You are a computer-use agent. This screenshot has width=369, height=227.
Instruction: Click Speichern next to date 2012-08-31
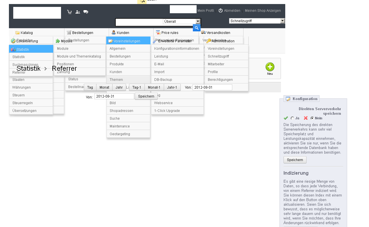click(146, 96)
